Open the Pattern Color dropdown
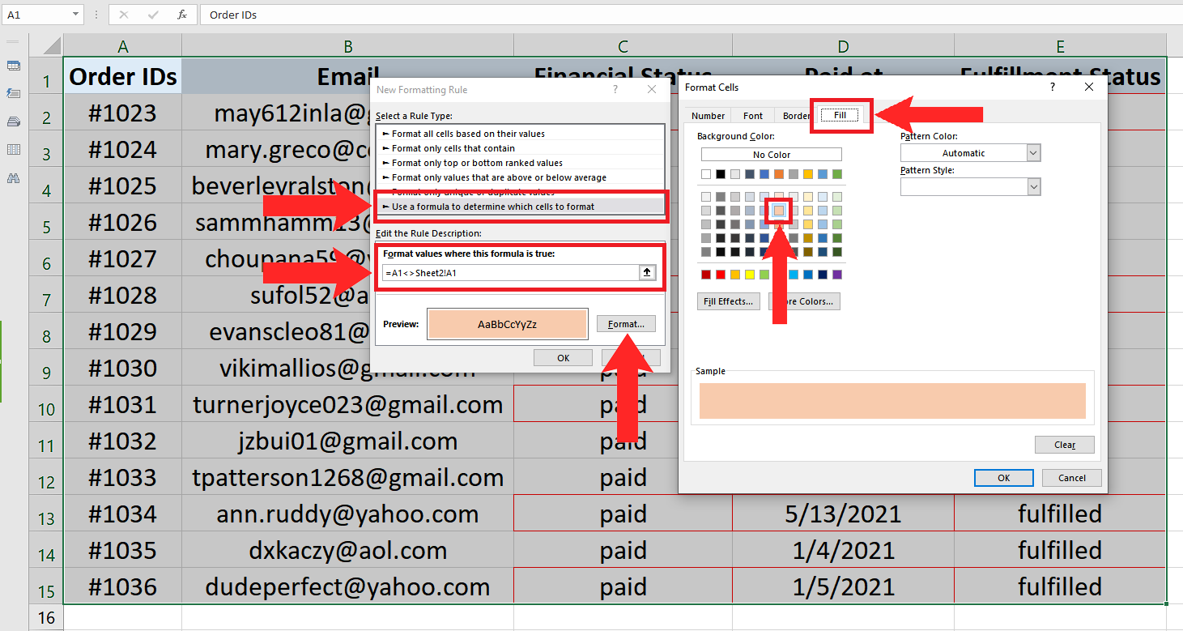 1033,152
